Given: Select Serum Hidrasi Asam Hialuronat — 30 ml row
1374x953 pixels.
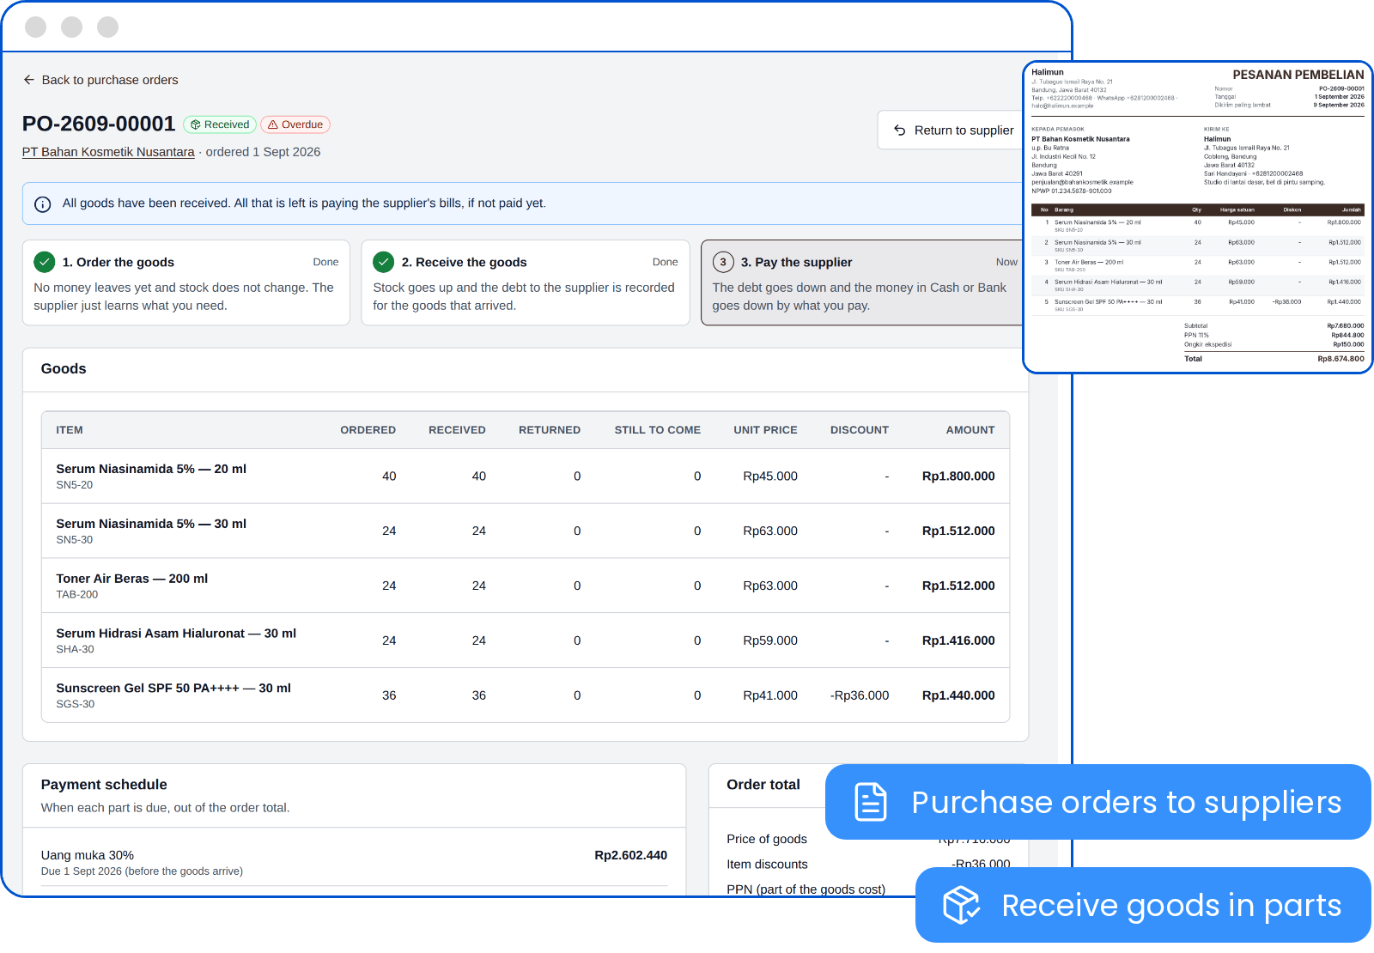Looking at the screenshot, I should pyautogui.click(x=526, y=640).
